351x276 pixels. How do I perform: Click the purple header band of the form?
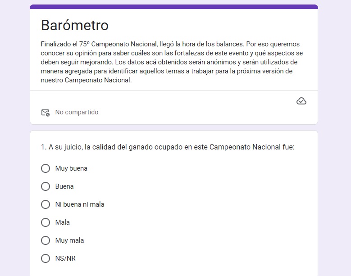click(x=174, y=7)
